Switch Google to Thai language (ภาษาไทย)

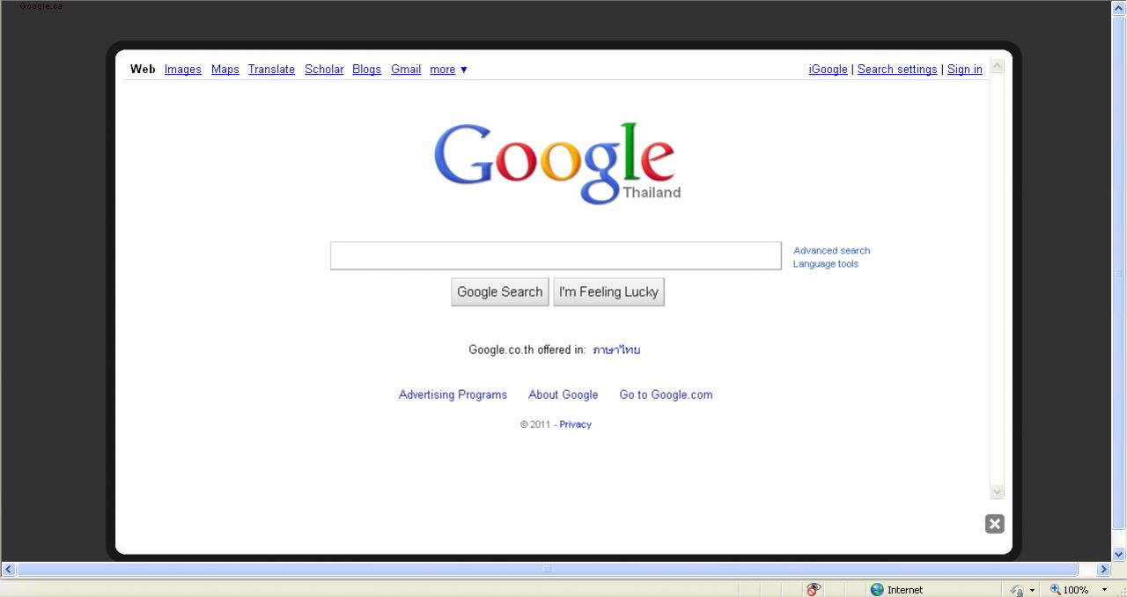point(616,350)
